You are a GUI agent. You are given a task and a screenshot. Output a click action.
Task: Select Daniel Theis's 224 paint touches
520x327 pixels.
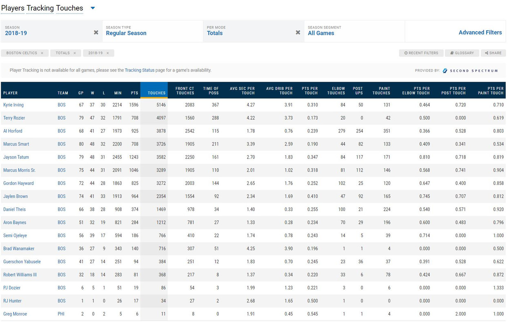coord(387,210)
